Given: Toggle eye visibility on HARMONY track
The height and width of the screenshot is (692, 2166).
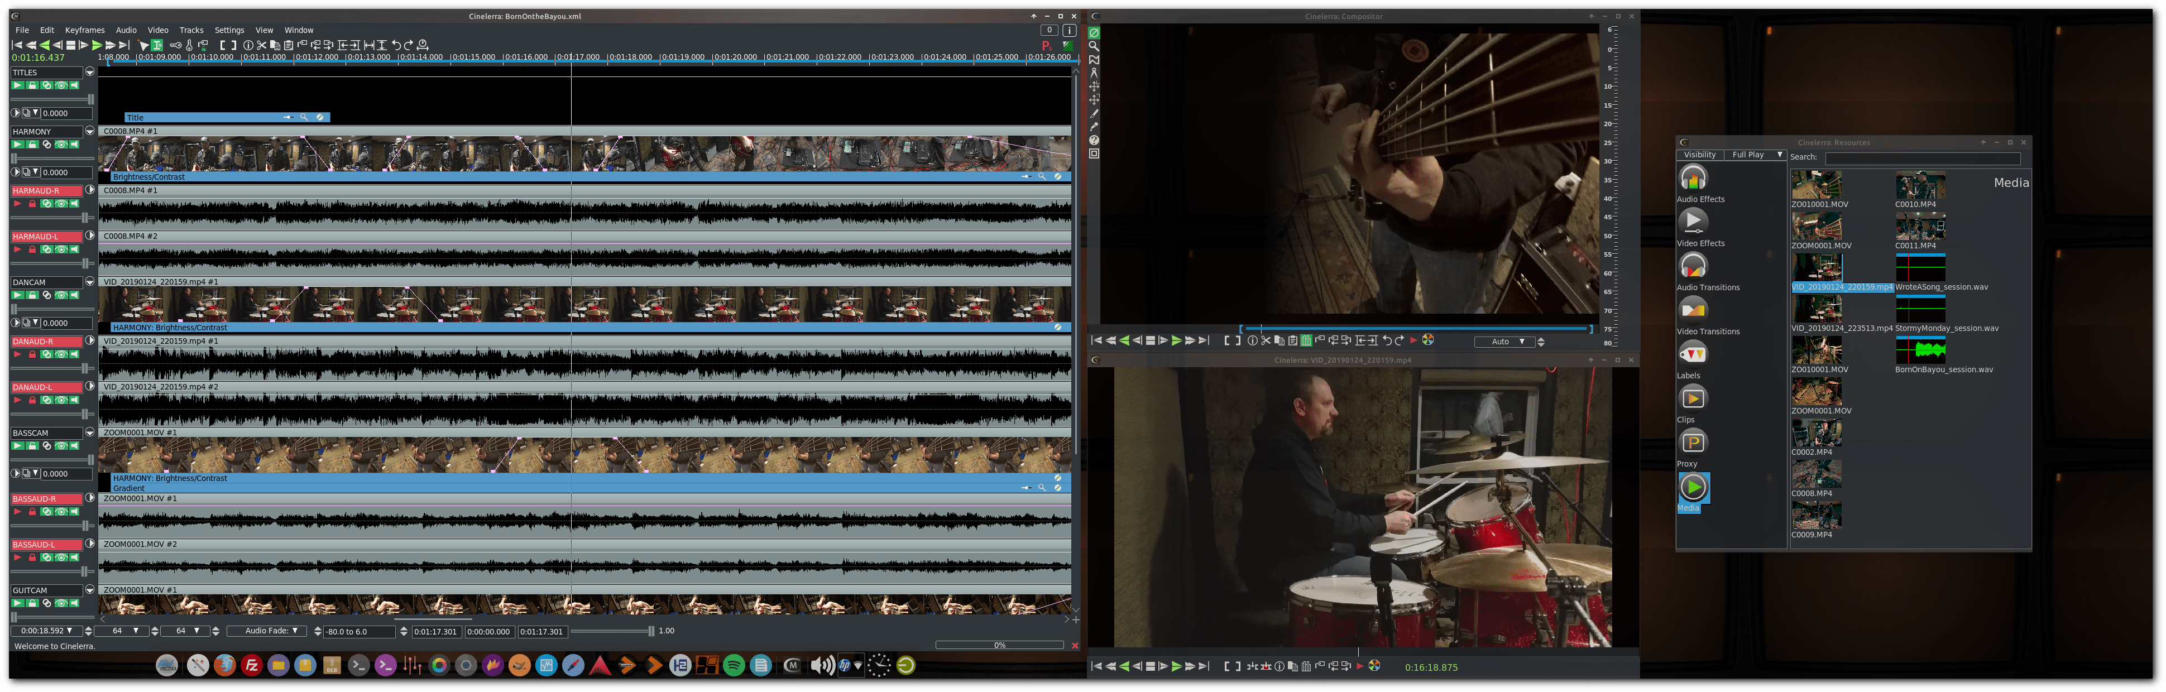Looking at the screenshot, I should 60,145.
